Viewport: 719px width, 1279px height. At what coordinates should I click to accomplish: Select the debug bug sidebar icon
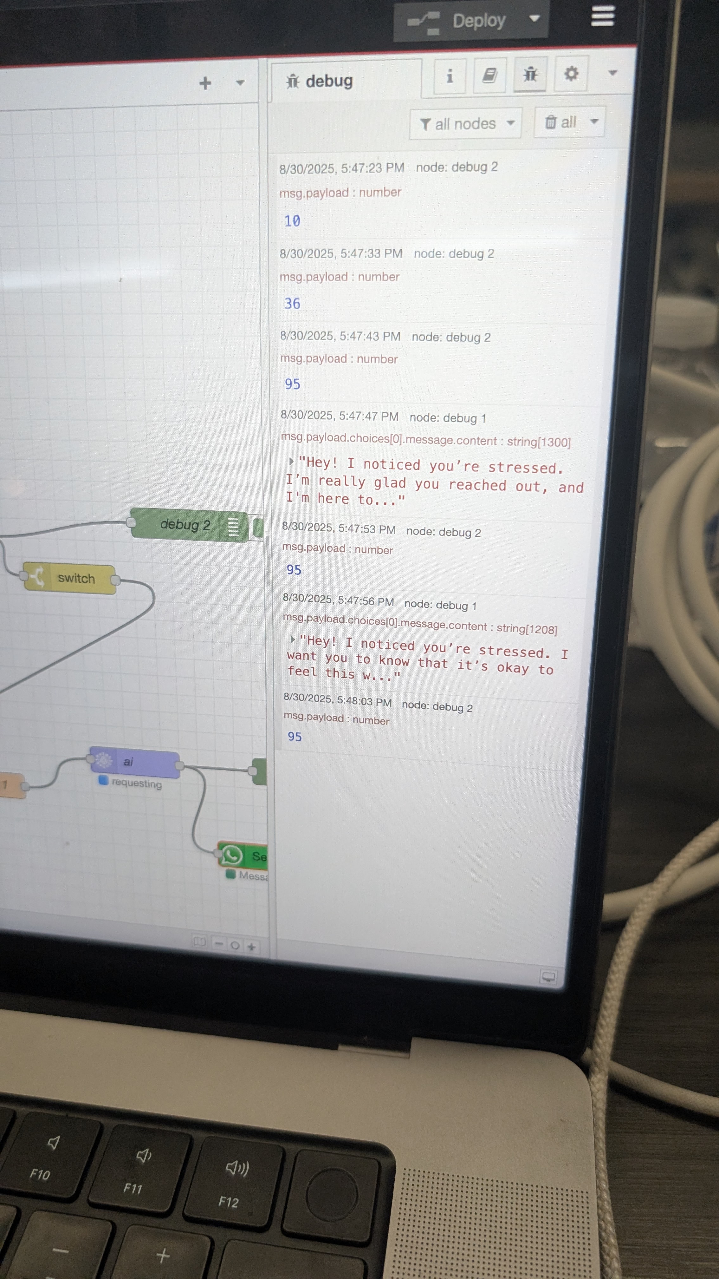tap(530, 75)
